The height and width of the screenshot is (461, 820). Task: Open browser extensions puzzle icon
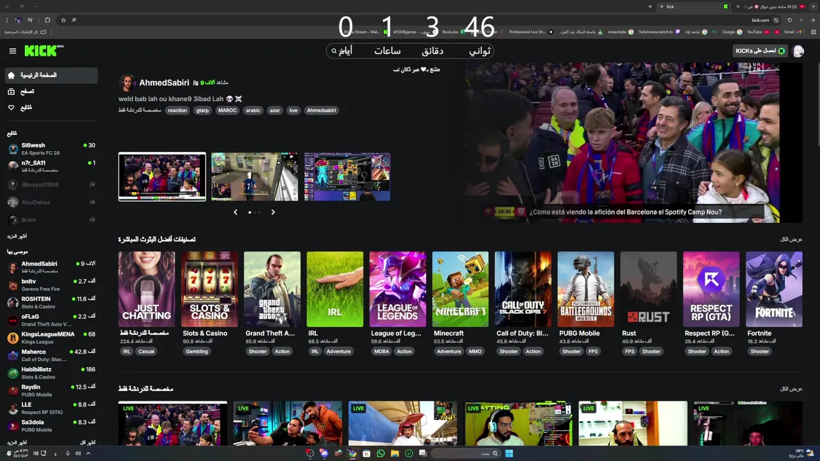pos(47,20)
